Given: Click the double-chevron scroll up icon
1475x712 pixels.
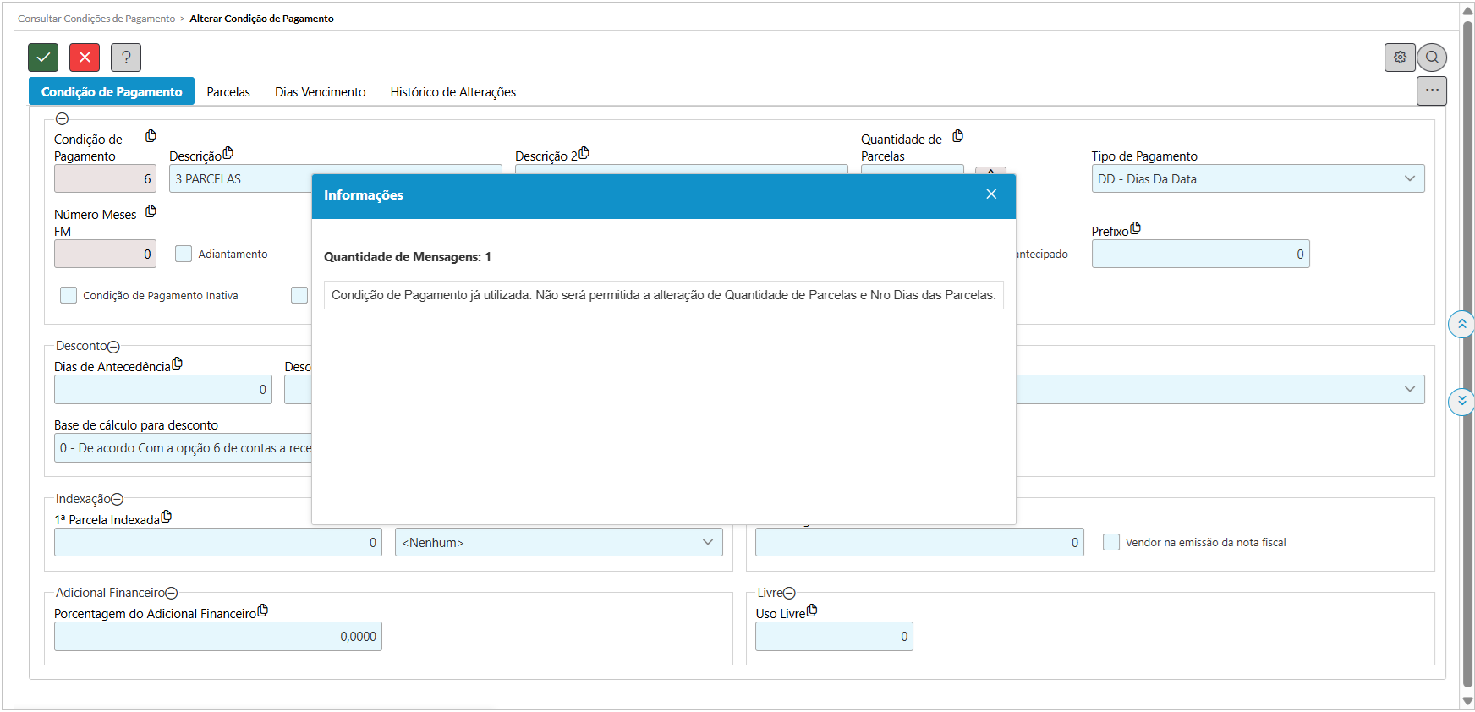Looking at the screenshot, I should [x=1461, y=324].
